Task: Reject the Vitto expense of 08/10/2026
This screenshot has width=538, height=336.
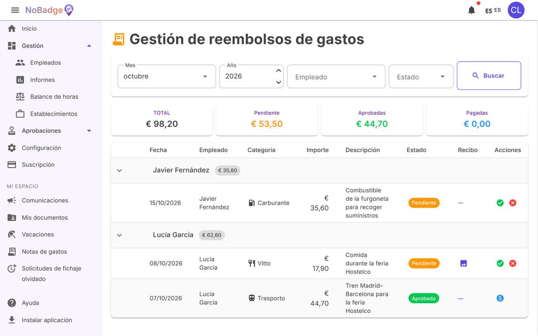Action: pos(513,263)
